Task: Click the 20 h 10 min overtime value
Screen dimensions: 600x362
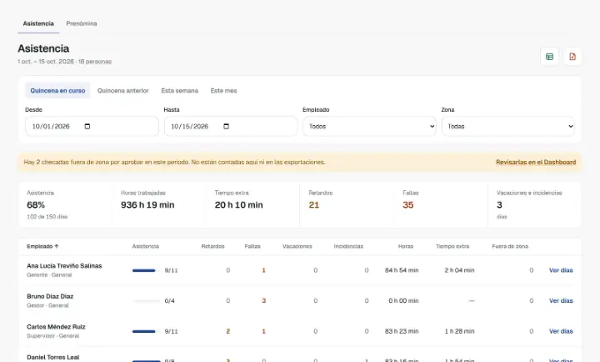Action: click(x=239, y=205)
